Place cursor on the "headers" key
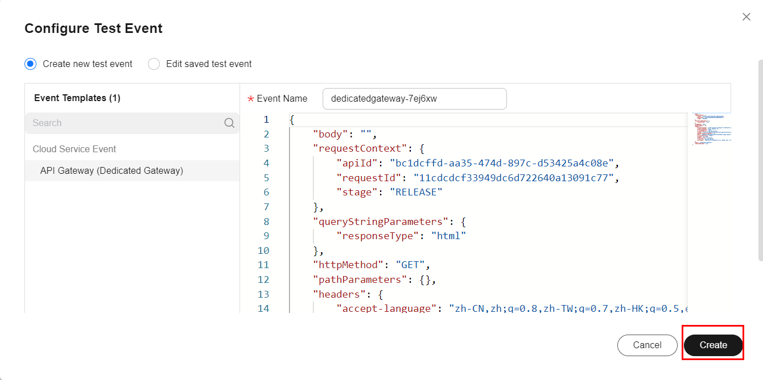The width and height of the screenshot is (763, 380). click(340, 294)
